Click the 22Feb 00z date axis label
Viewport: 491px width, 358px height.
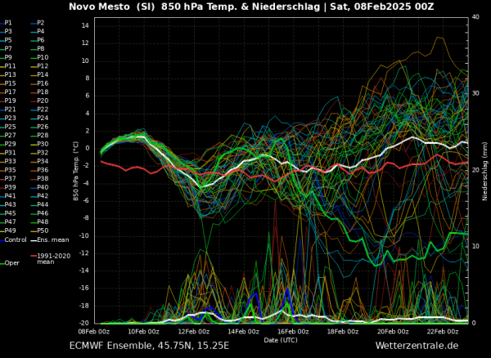coord(443,331)
